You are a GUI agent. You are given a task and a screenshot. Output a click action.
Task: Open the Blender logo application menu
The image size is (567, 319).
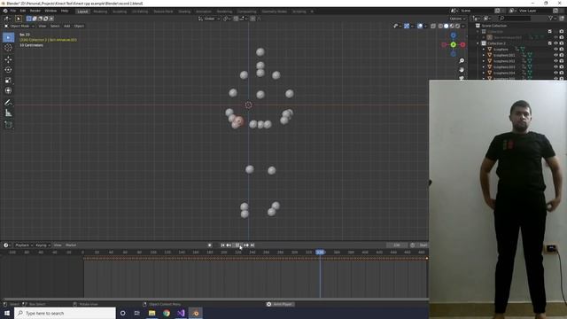click(5, 11)
